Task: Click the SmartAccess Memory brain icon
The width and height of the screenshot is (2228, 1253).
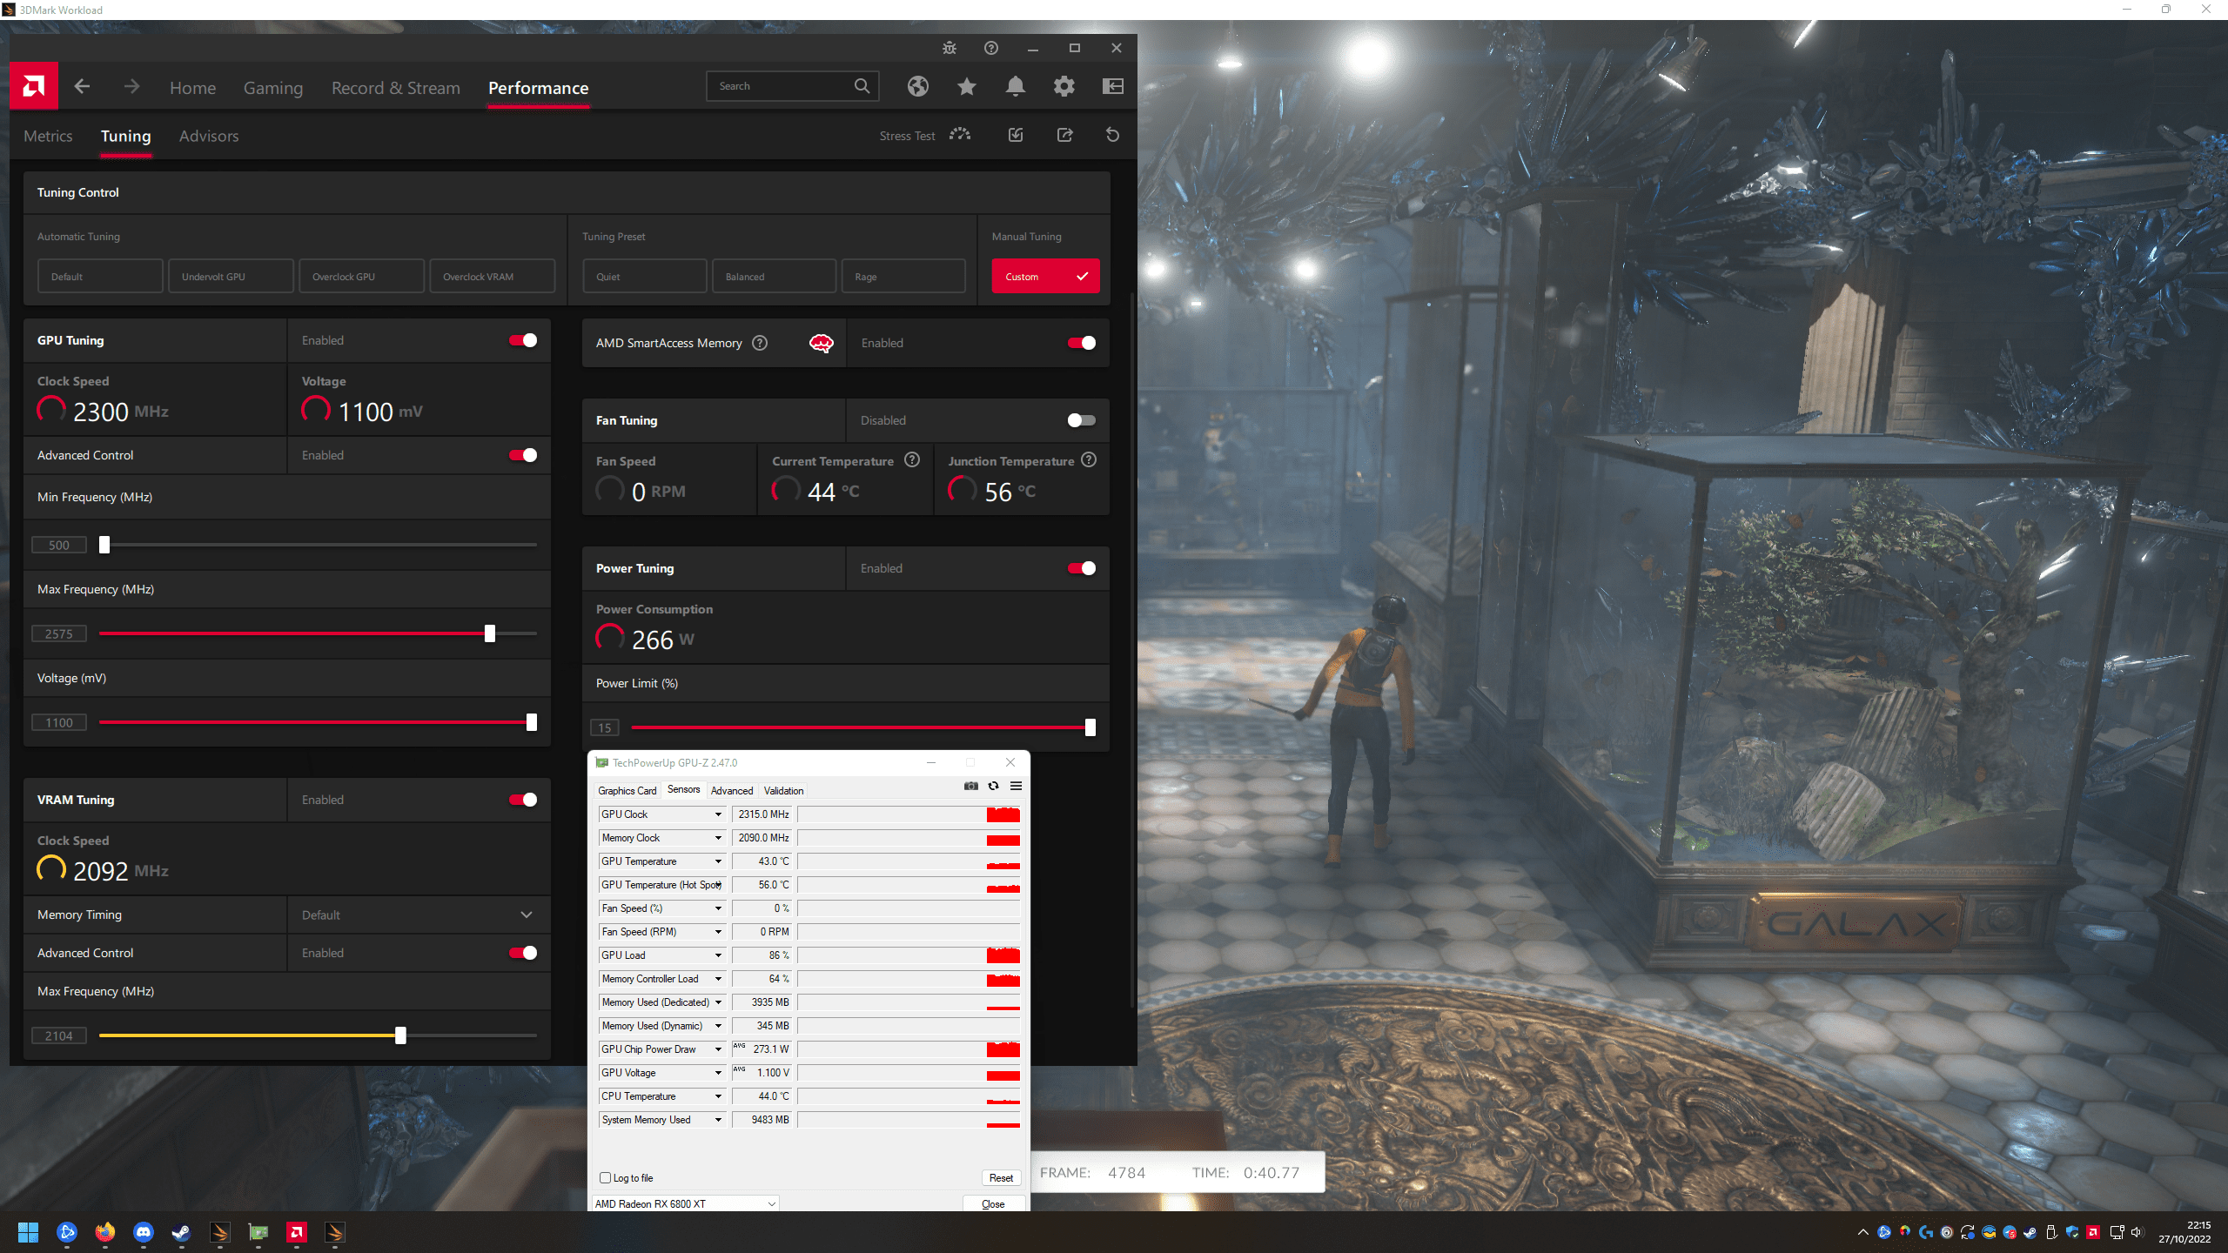Action: click(822, 343)
